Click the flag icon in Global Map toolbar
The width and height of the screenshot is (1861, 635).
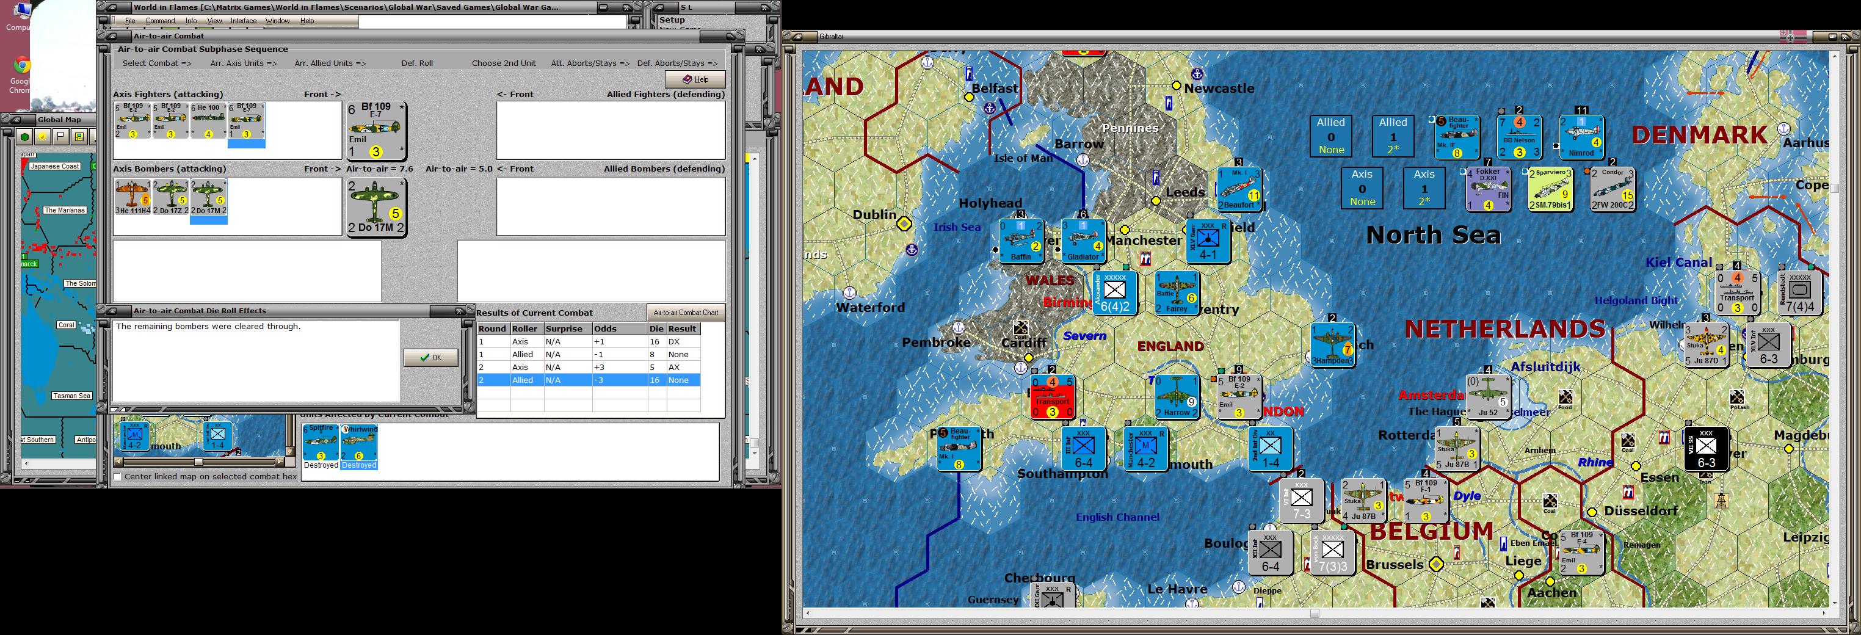click(x=60, y=137)
